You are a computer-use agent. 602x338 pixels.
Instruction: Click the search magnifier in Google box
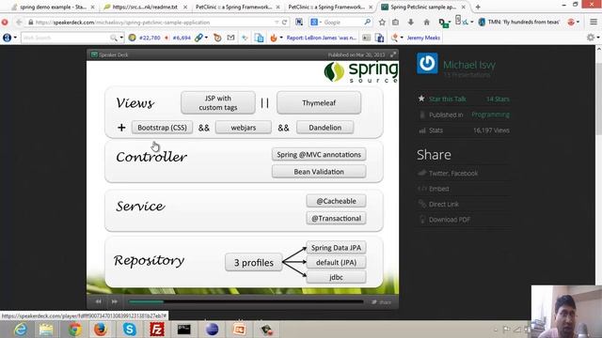[368, 23]
